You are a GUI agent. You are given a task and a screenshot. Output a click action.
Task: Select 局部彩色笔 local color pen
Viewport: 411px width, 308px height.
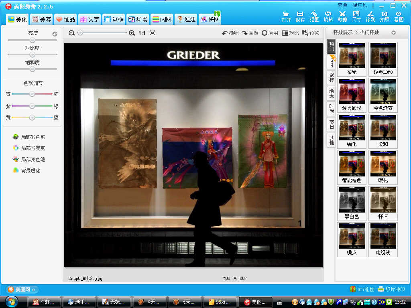(29, 137)
